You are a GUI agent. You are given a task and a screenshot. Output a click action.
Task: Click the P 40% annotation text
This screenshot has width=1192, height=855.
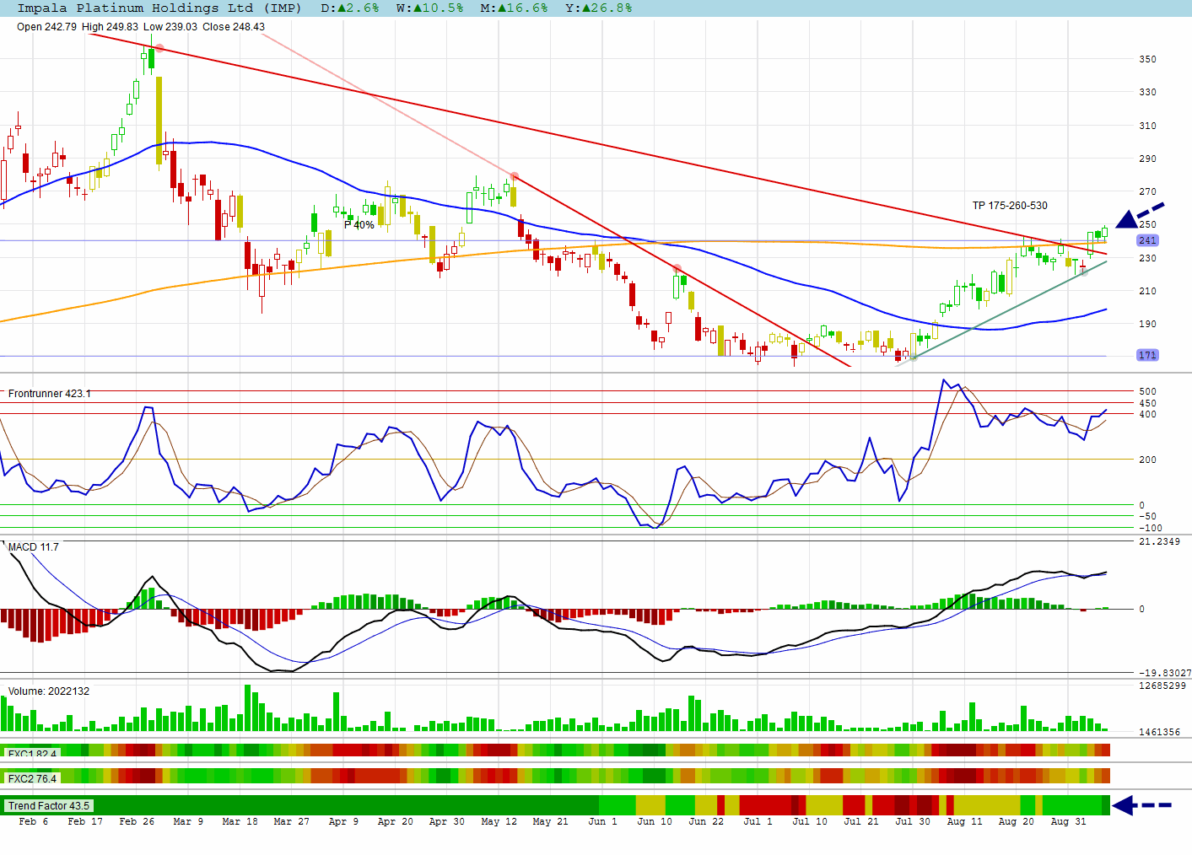click(x=359, y=225)
